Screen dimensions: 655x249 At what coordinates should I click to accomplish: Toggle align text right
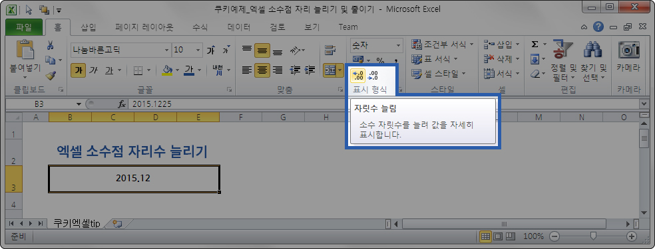(278, 70)
